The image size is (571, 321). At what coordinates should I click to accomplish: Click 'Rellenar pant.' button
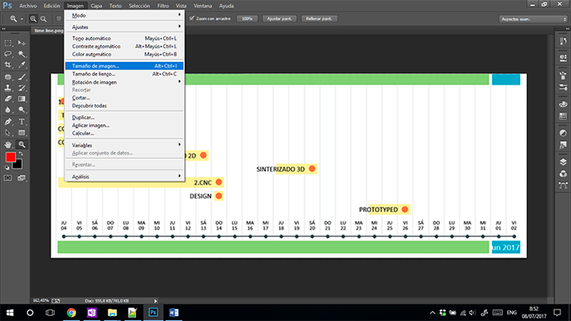coord(319,19)
